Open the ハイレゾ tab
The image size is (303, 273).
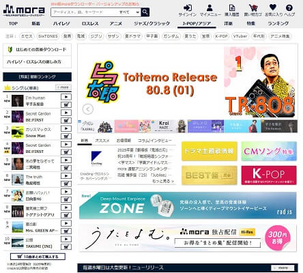click(61, 23)
